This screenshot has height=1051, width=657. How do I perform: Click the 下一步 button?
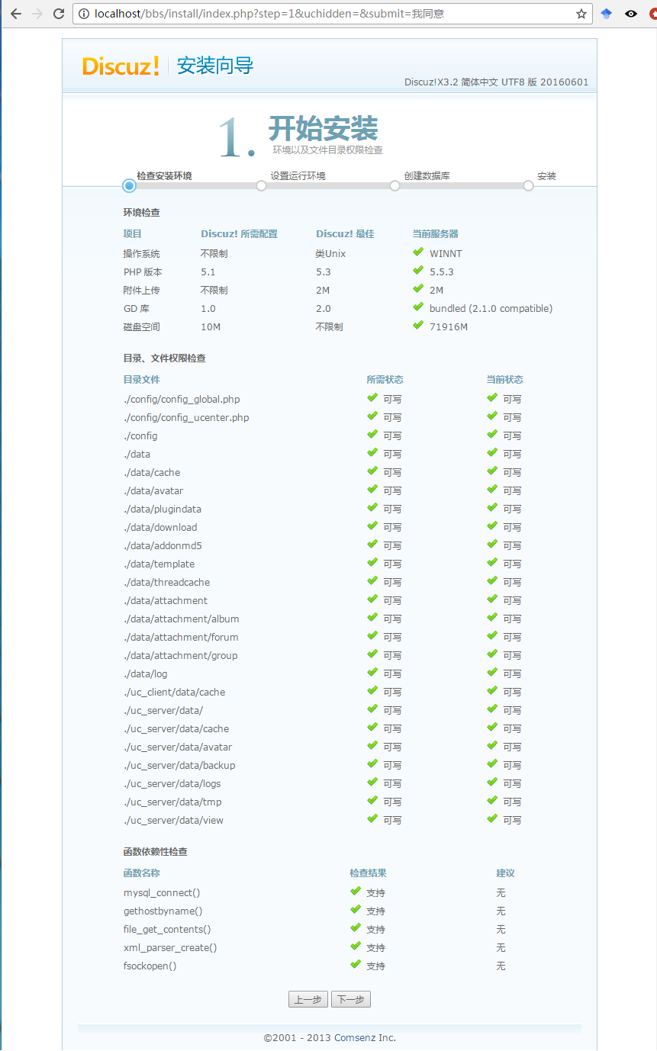[350, 998]
